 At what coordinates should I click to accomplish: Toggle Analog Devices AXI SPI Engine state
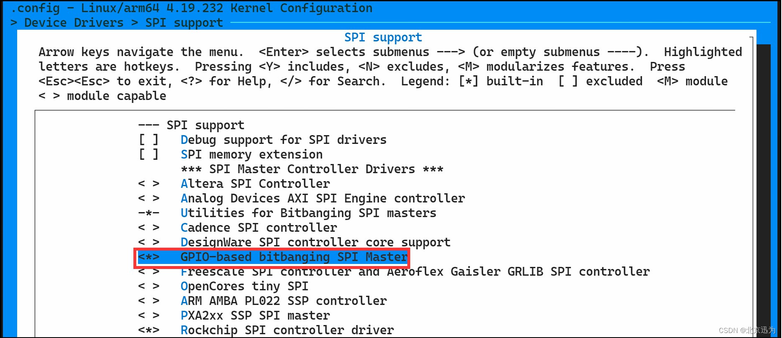(148, 198)
